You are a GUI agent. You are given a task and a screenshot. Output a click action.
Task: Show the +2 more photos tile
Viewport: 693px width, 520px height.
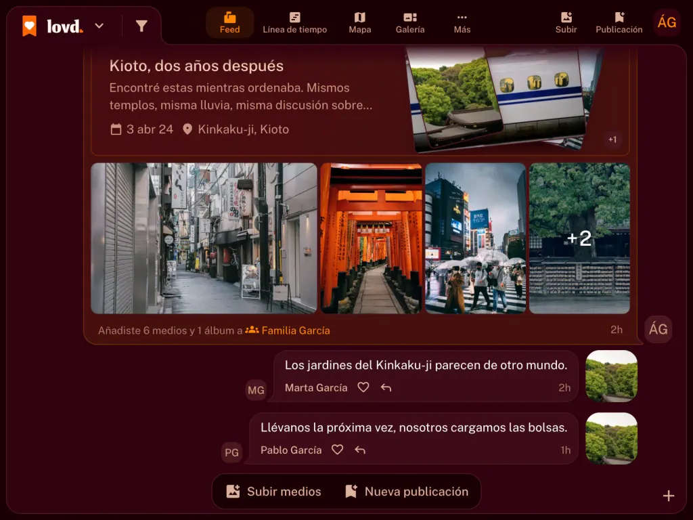[579, 238]
